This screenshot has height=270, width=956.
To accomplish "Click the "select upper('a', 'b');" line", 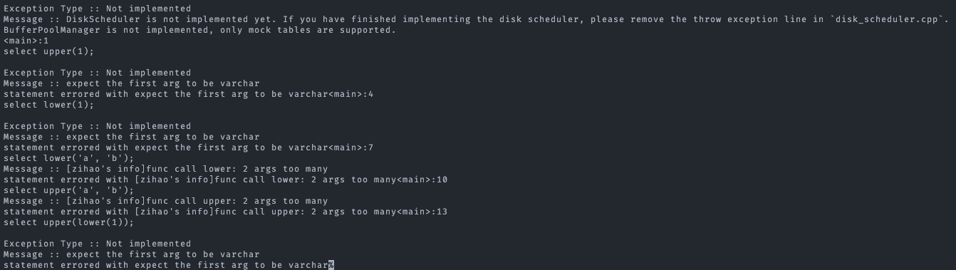I will click(68, 190).
